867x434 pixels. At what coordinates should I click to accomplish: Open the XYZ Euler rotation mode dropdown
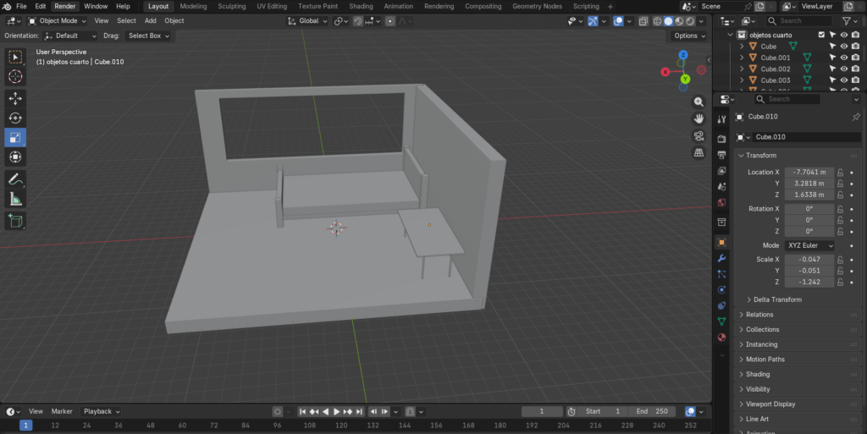809,245
